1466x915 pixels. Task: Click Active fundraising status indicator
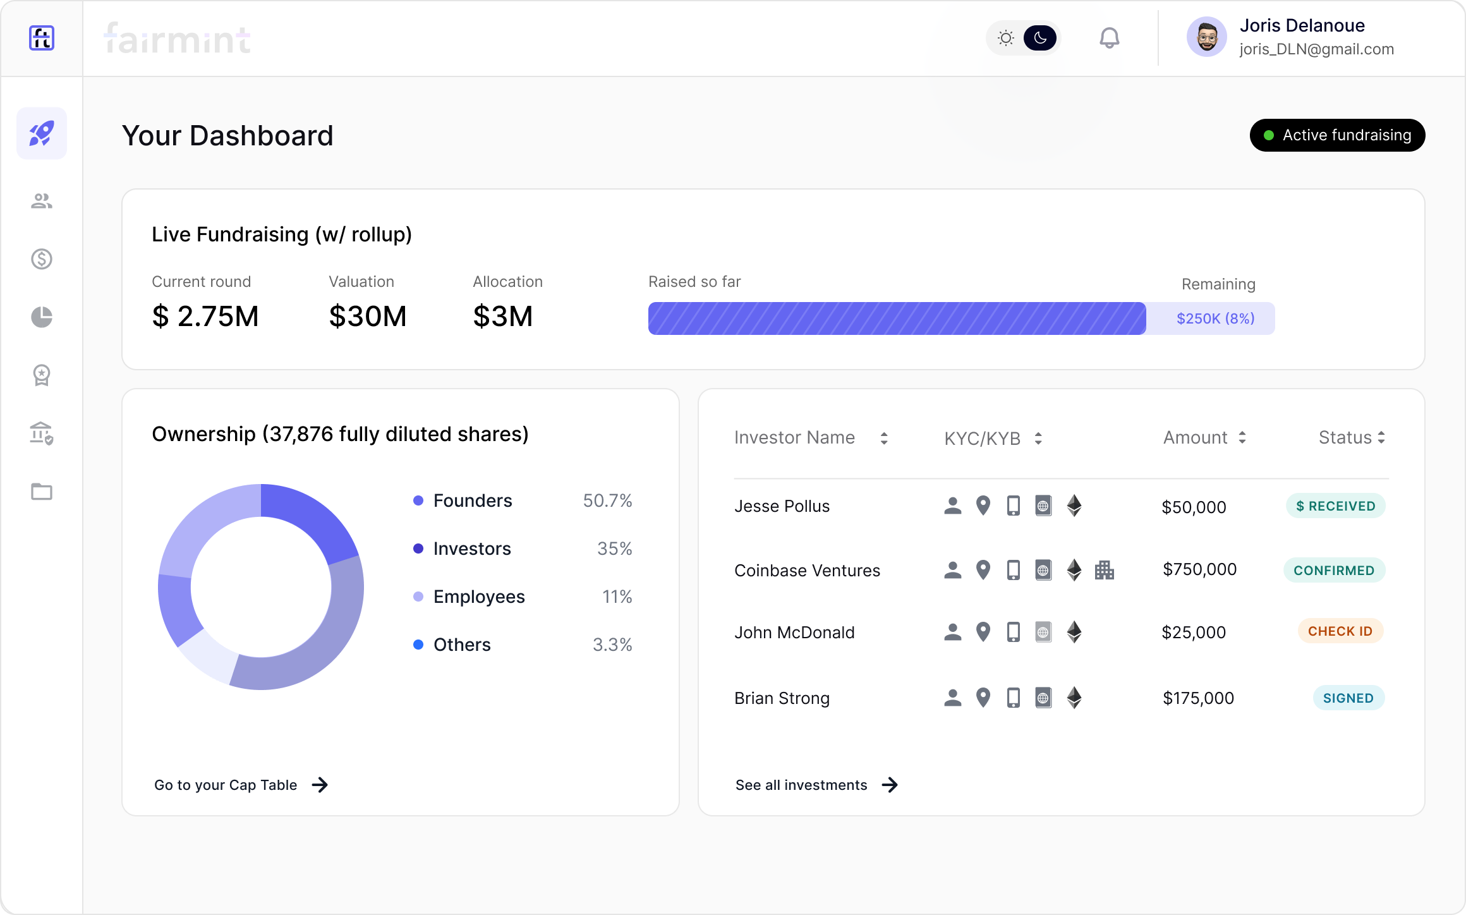pyautogui.click(x=1337, y=135)
